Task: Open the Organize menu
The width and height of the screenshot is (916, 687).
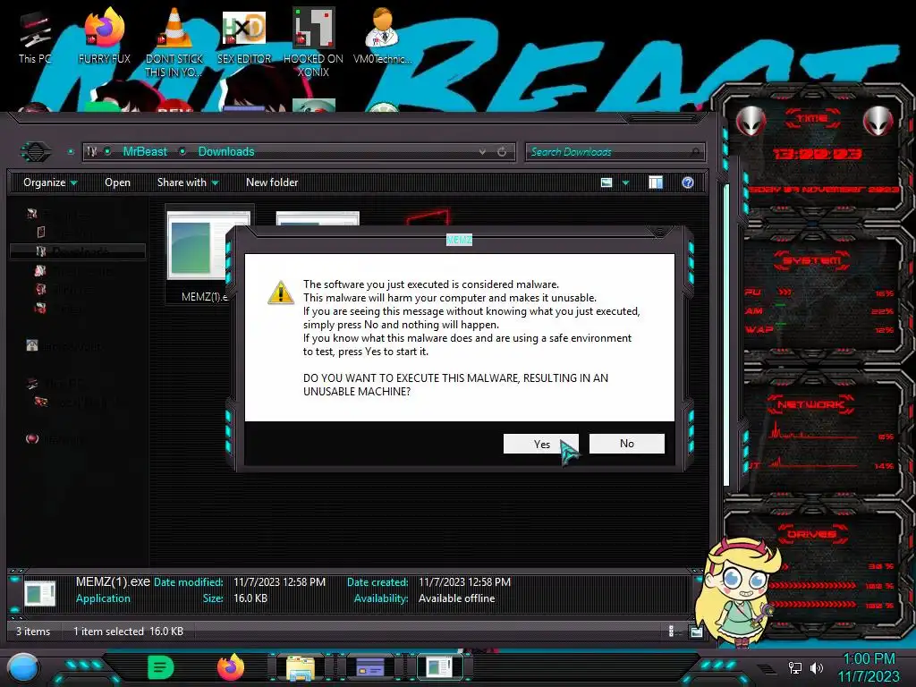Action: pyautogui.click(x=50, y=182)
